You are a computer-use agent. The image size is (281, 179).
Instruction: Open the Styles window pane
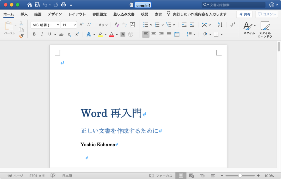click(x=265, y=29)
